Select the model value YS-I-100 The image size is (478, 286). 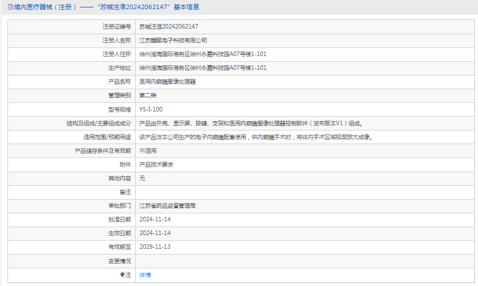pyautogui.click(x=151, y=109)
